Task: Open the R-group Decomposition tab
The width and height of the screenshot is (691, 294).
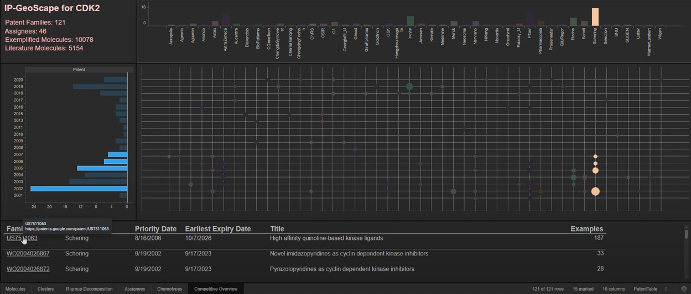Action: [x=89, y=289]
